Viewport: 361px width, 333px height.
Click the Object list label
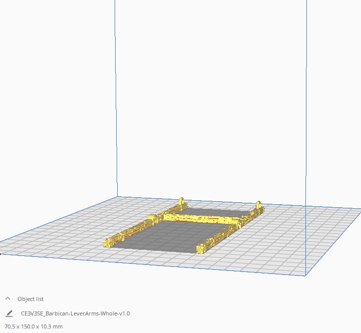[x=31, y=299]
